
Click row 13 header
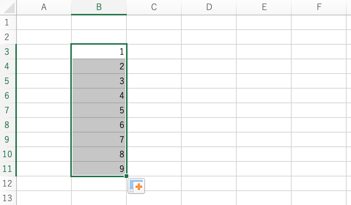pos(7,198)
